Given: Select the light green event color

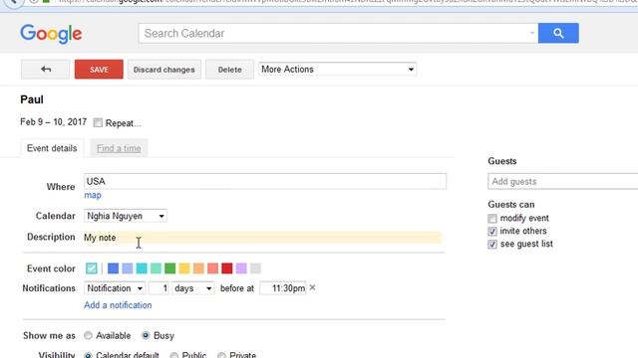Looking at the screenshot, I should pyautogui.click(x=156, y=268).
